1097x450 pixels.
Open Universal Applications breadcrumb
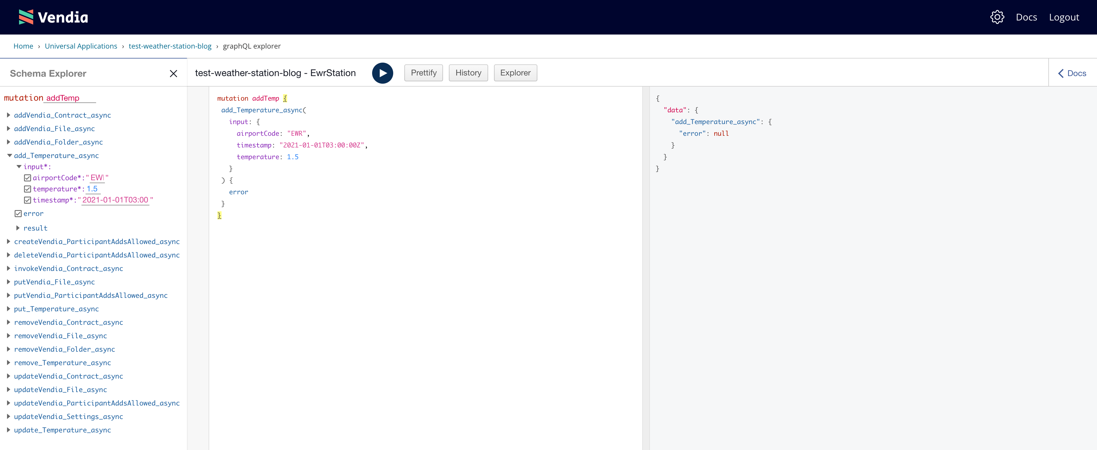81,46
